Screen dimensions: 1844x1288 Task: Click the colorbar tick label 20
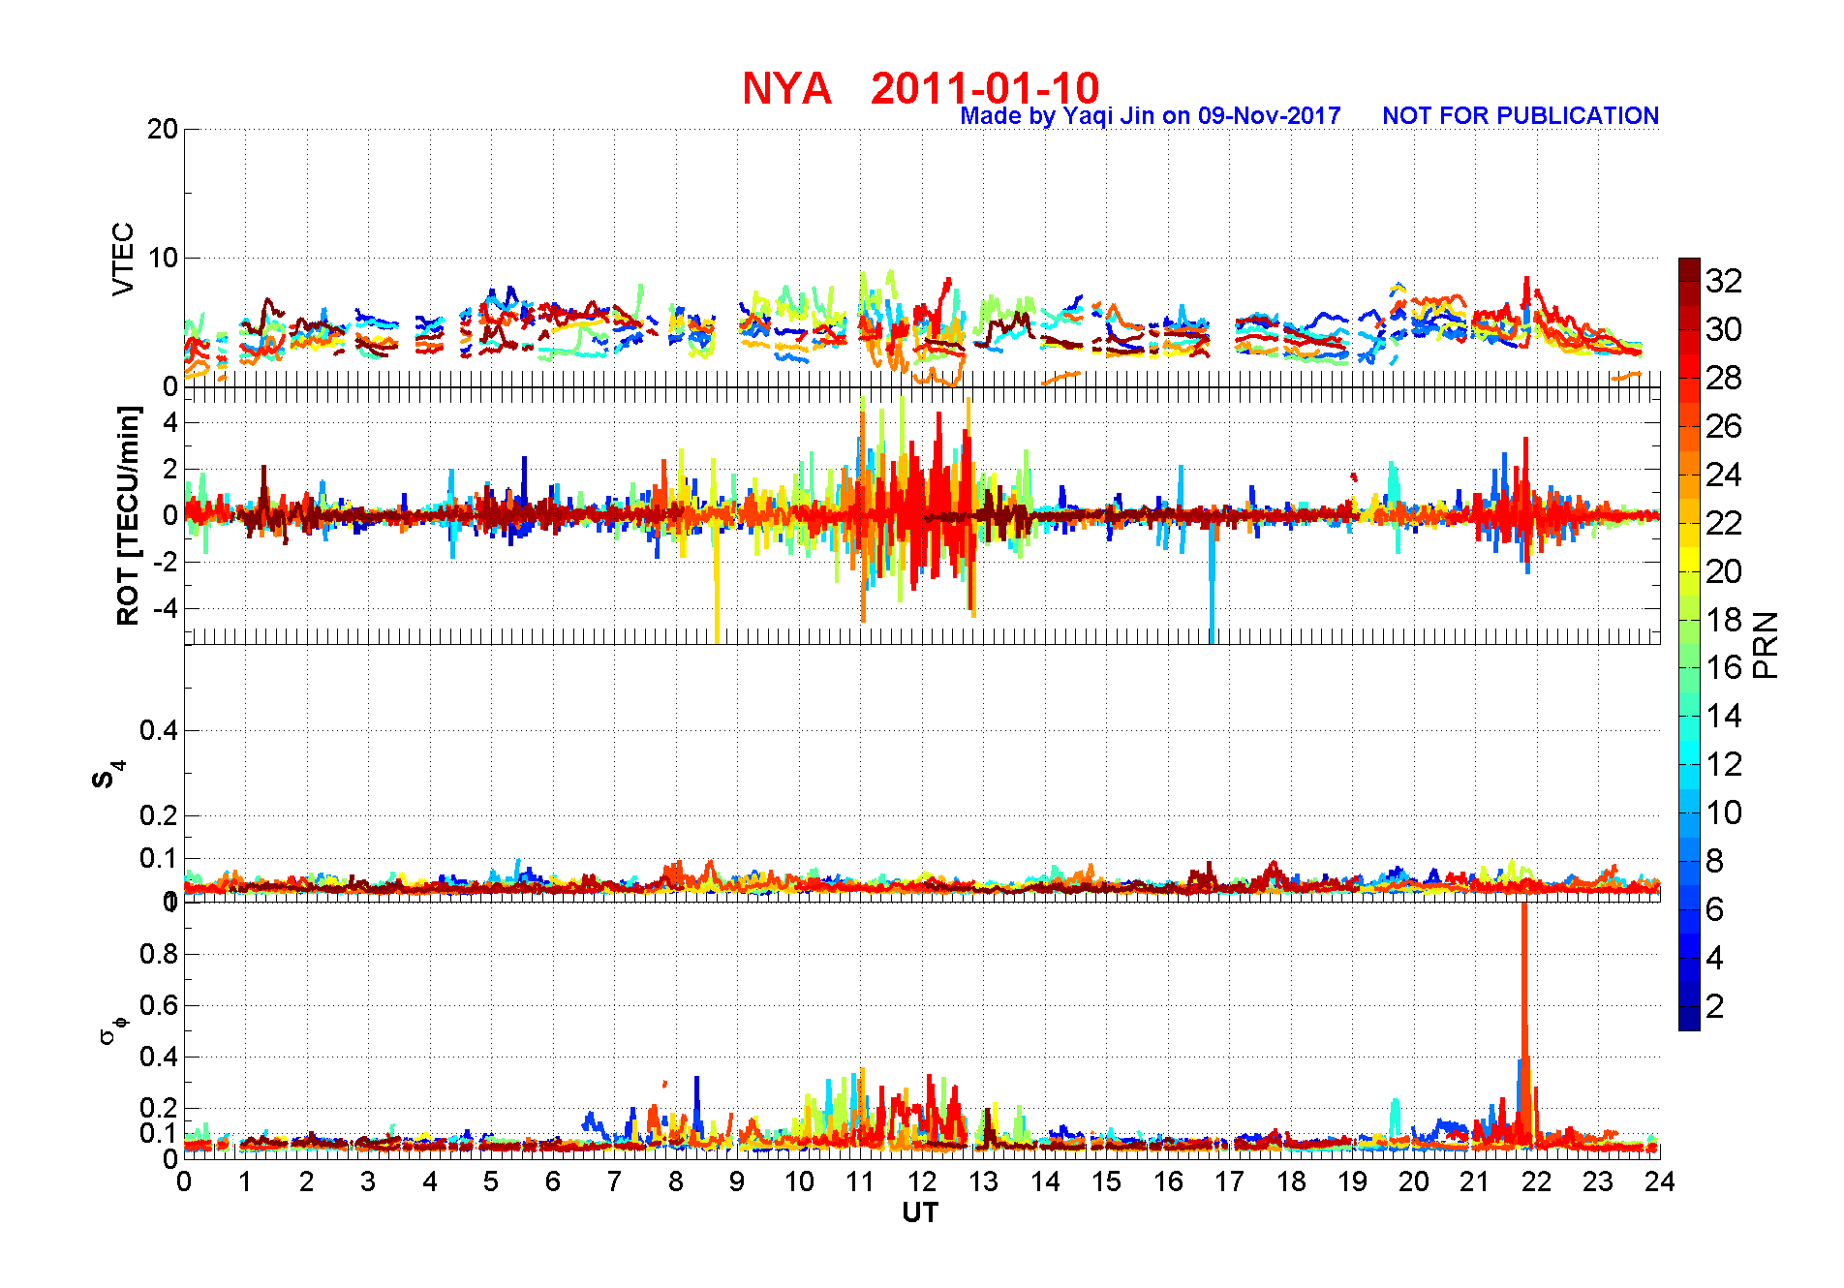[1724, 571]
